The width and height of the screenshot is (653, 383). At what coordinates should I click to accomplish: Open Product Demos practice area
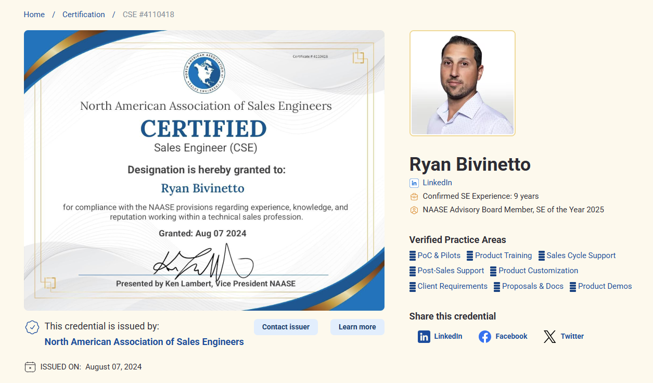605,286
